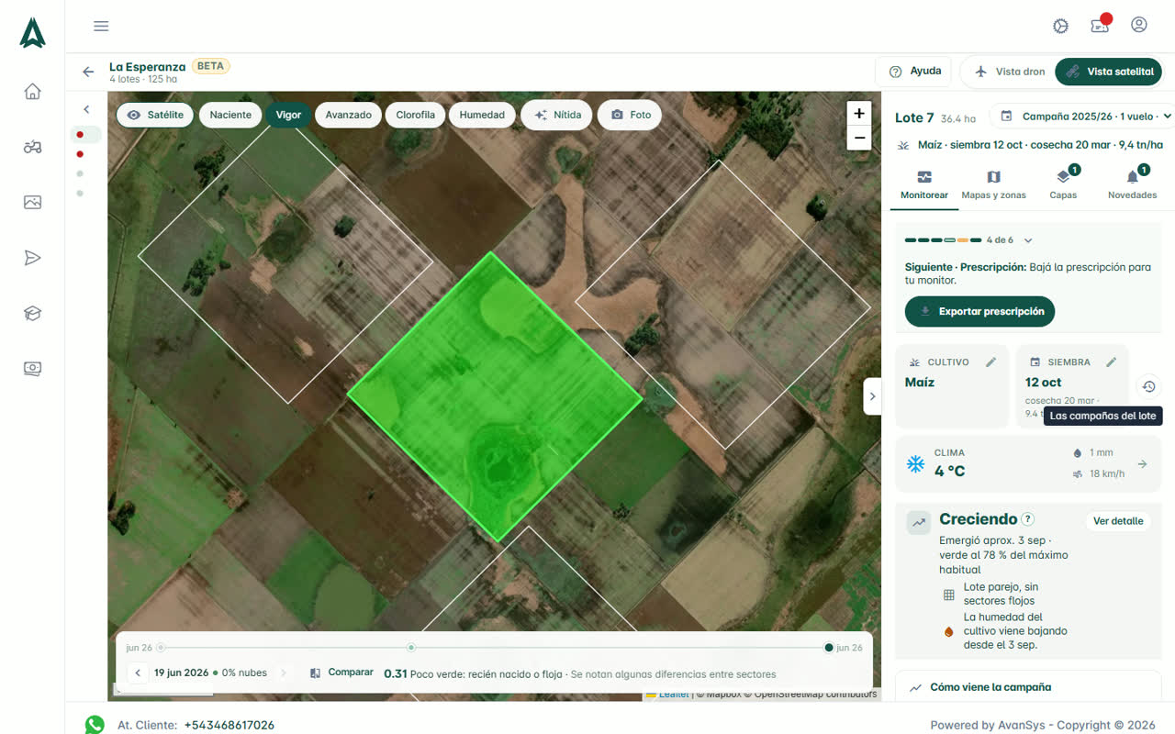Open the lot campaigns history icon

coord(1148,386)
